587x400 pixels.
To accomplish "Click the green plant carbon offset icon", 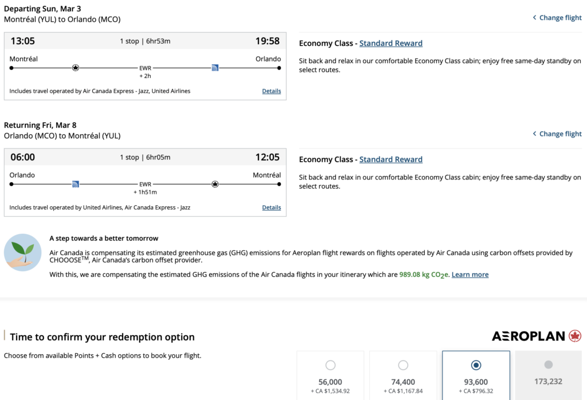I will [x=22, y=252].
